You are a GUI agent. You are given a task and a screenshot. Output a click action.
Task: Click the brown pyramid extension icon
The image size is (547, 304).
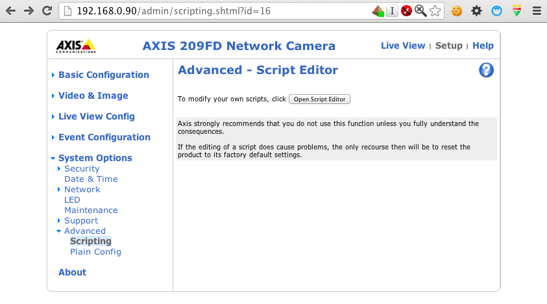tap(378, 11)
